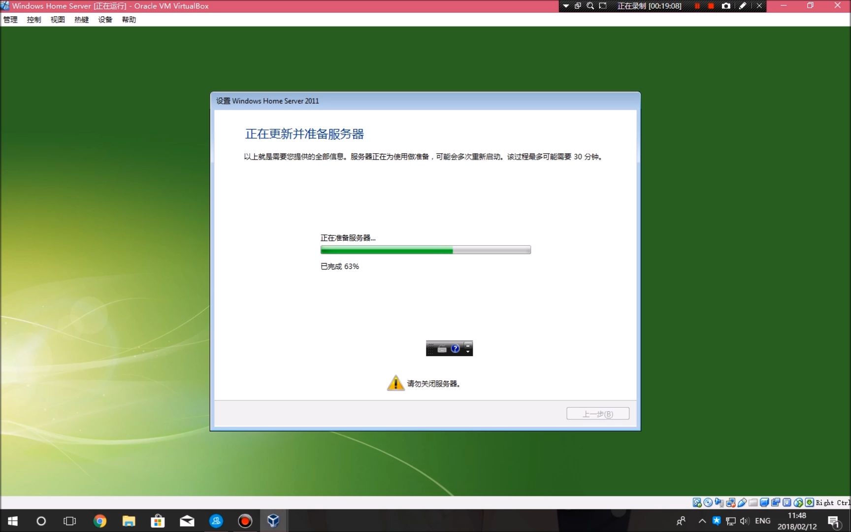Click the Right Ctrl host key label
This screenshot has height=532, width=851.
coord(833,503)
